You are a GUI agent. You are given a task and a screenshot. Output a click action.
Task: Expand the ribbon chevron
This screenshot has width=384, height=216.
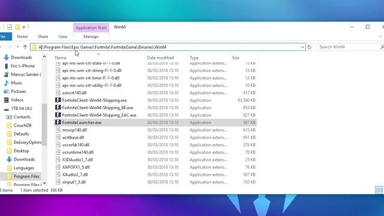point(380,37)
